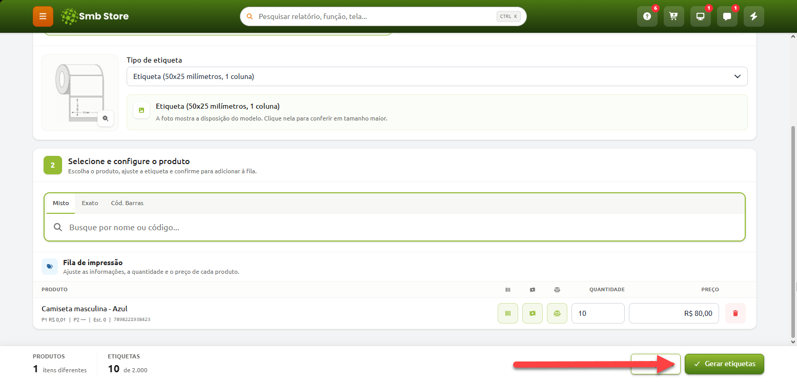797x382 pixels.
Task: Click the lightning bolt shortcut icon
Action: click(x=754, y=16)
